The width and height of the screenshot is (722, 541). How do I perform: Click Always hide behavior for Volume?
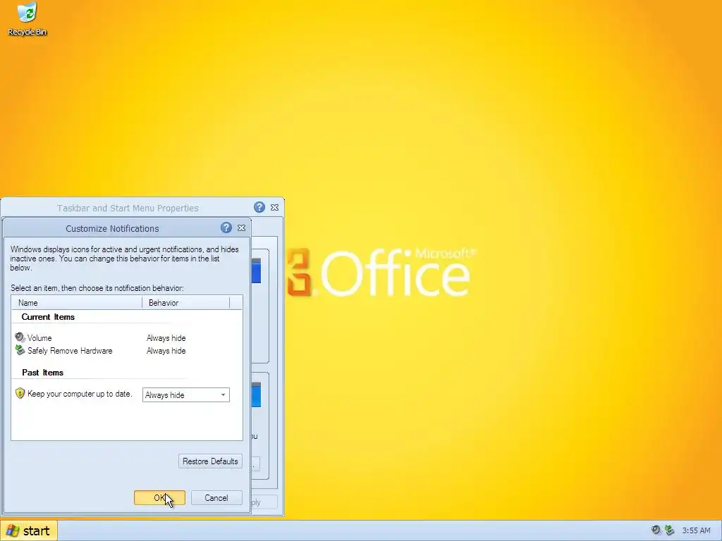coord(166,338)
